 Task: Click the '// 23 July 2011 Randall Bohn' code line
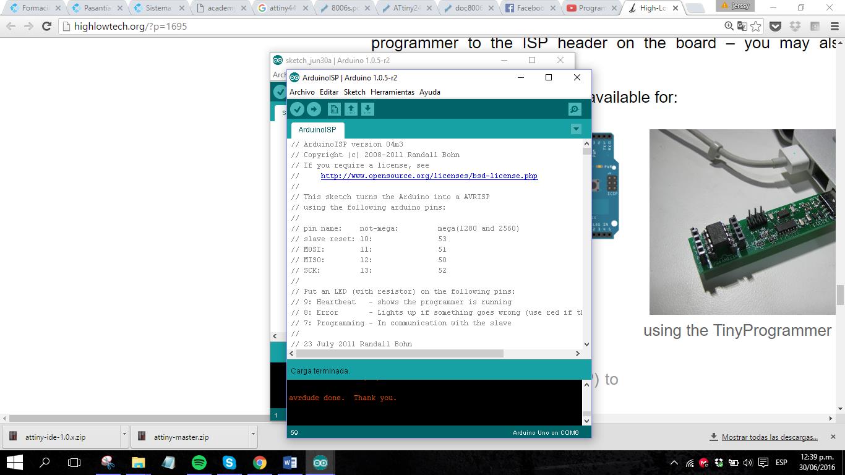point(351,344)
